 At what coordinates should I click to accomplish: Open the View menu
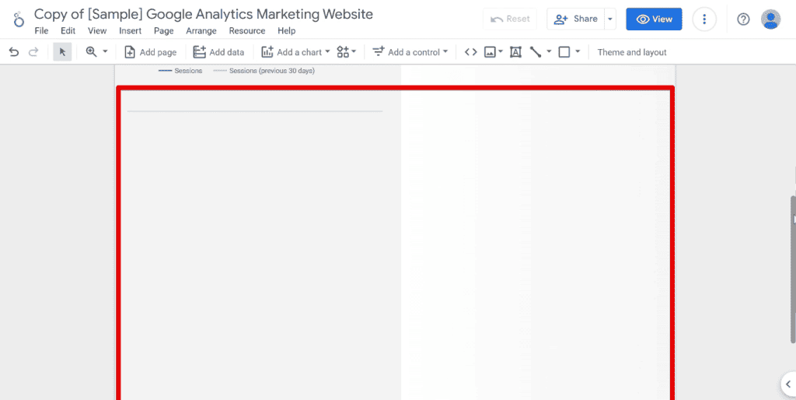click(97, 30)
